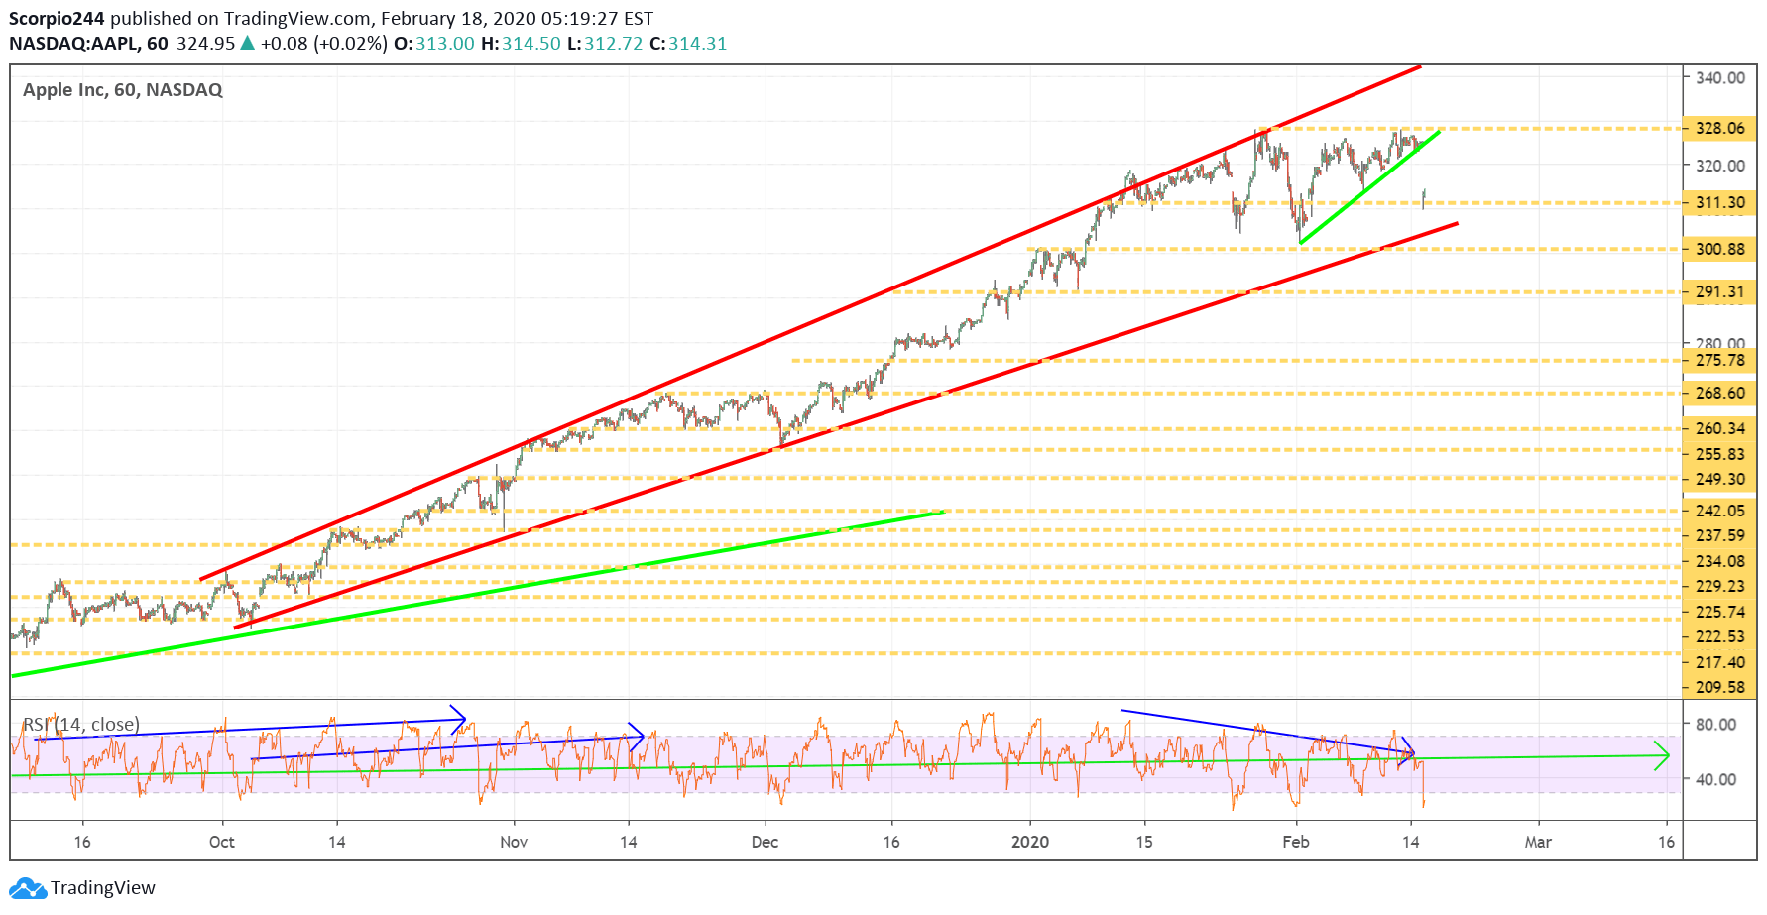Click the 268.60 price level label
Image resolution: width=1767 pixels, height=915 pixels.
(x=1719, y=393)
